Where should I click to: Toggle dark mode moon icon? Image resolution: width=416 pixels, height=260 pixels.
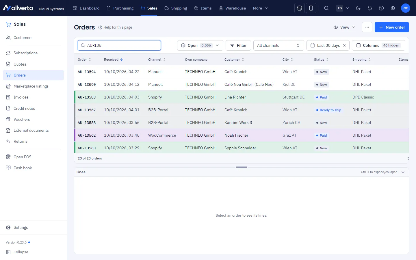(x=358, y=8)
